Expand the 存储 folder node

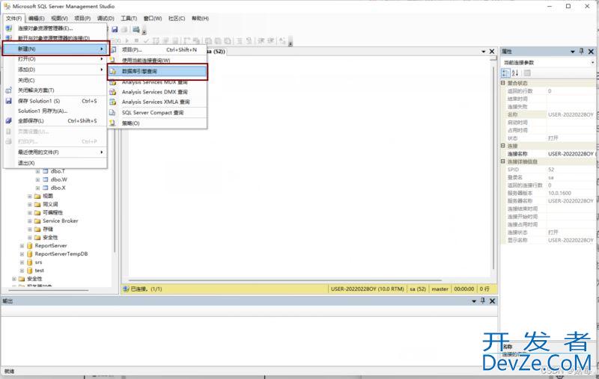tap(30, 229)
